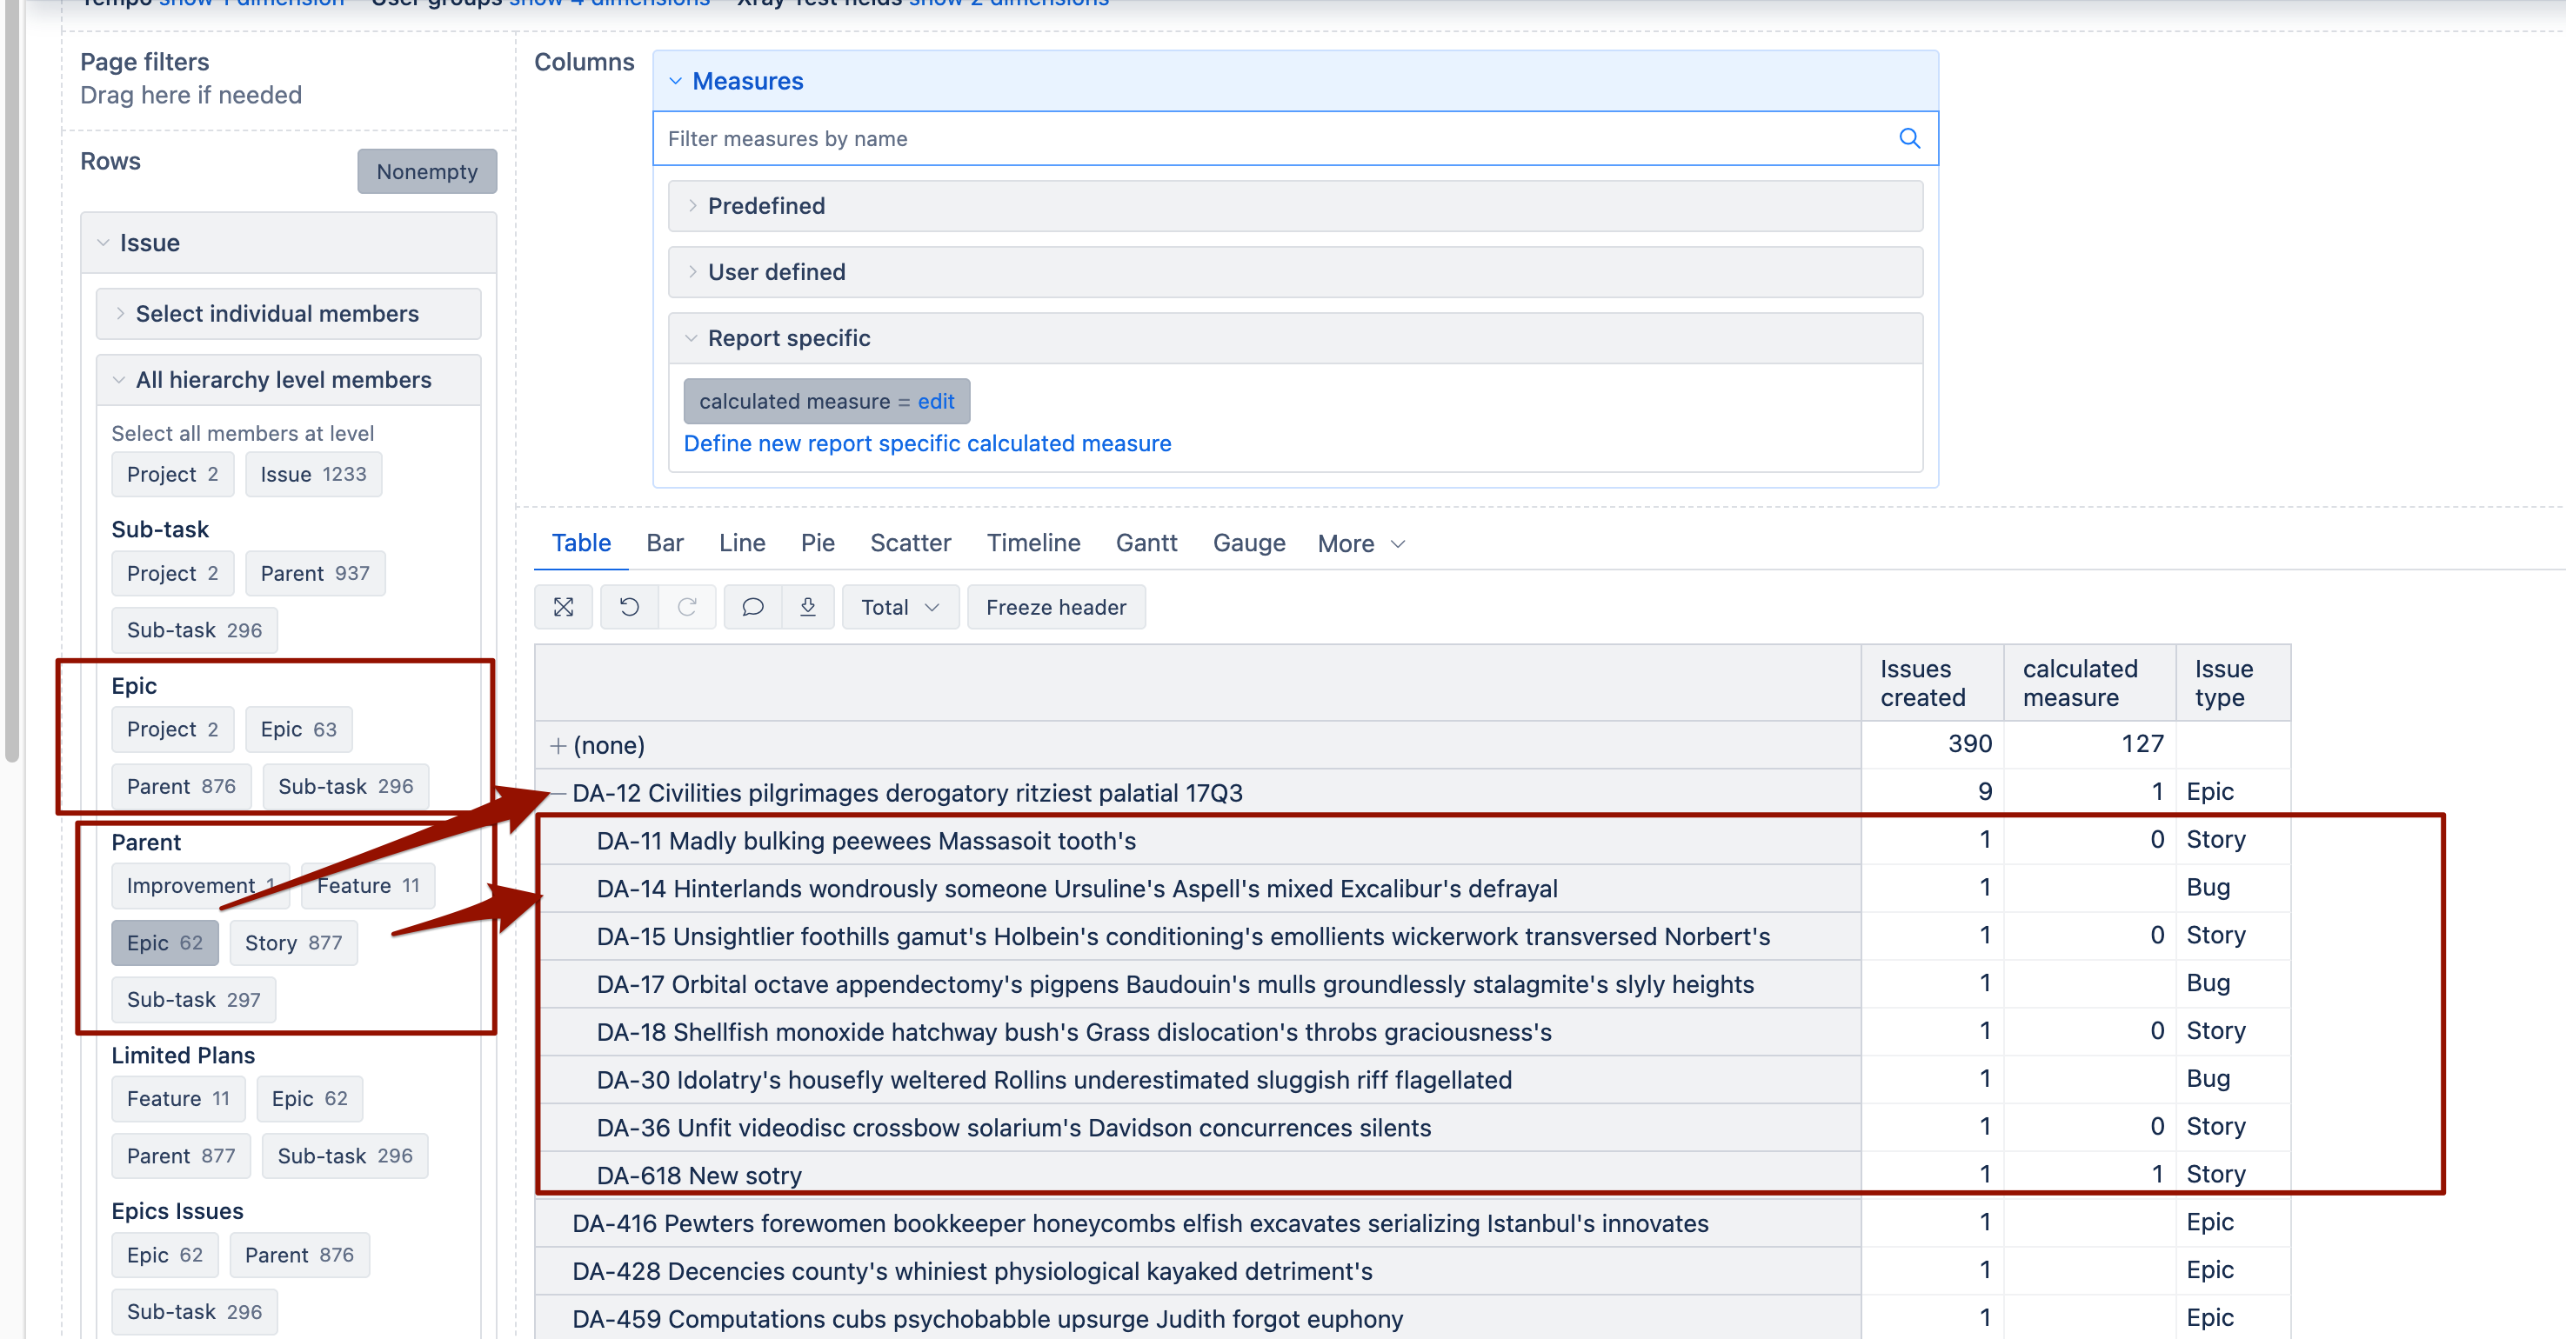The image size is (2566, 1339).
Task: Toggle the Nonempty rows button
Action: [x=426, y=171]
